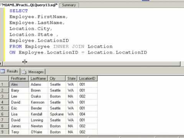
Task: Click the 'Lisa' cell
Action: click(19, 114)
